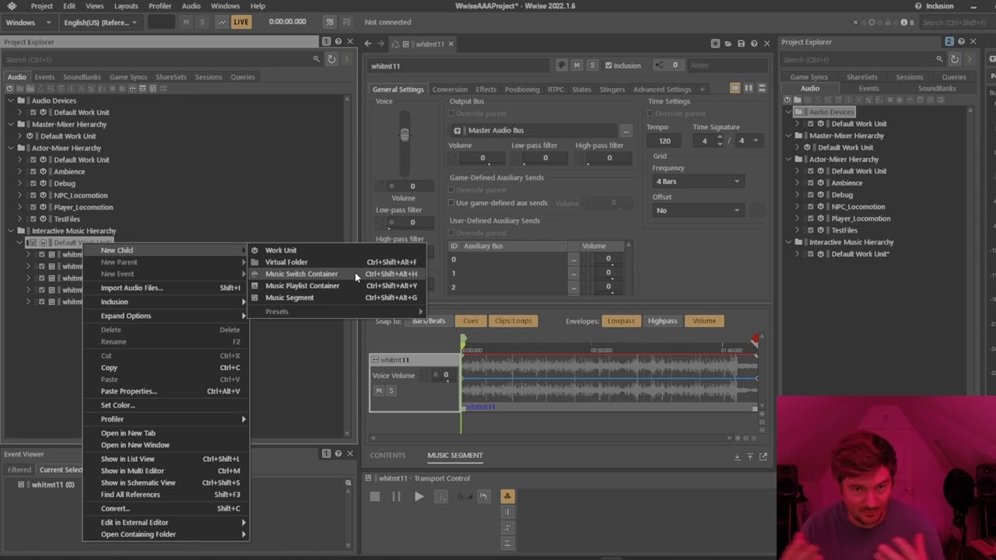The width and height of the screenshot is (996, 560).
Task: Solo whitmt11 with the S button in header
Action: point(592,65)
